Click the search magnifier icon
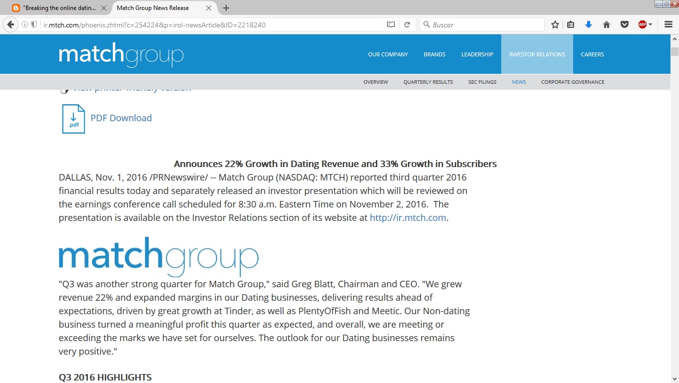Screen dimensions: 679x383 coord(426,24)
